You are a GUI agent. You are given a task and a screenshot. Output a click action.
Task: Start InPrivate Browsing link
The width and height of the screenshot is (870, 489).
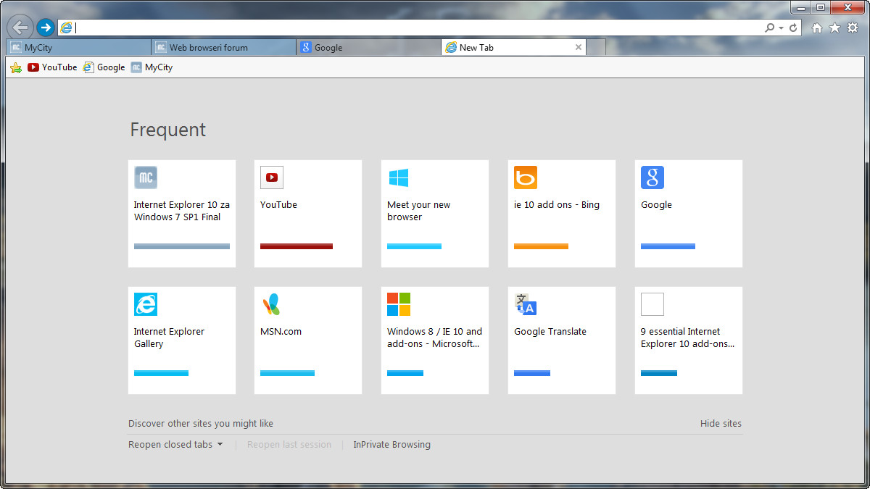click(391, 445)
